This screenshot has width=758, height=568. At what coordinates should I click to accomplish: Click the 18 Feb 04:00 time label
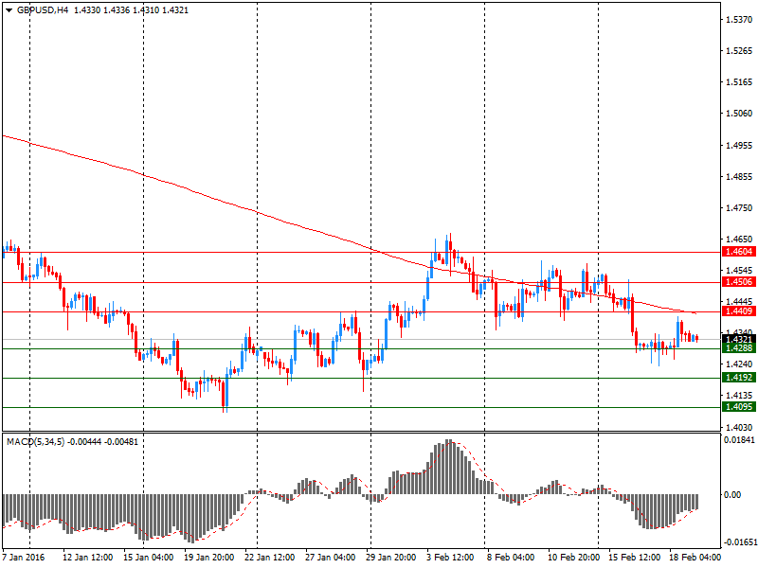point(695,557)
